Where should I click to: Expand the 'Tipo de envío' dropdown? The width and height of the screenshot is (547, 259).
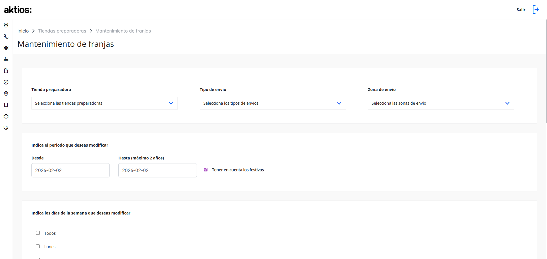click(x=273, y=103)
